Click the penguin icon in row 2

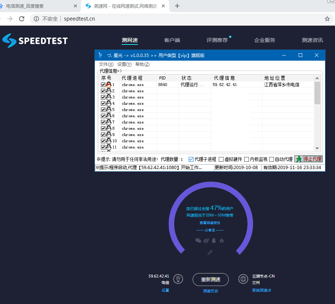pyautogui.click(x=108, y=90)
